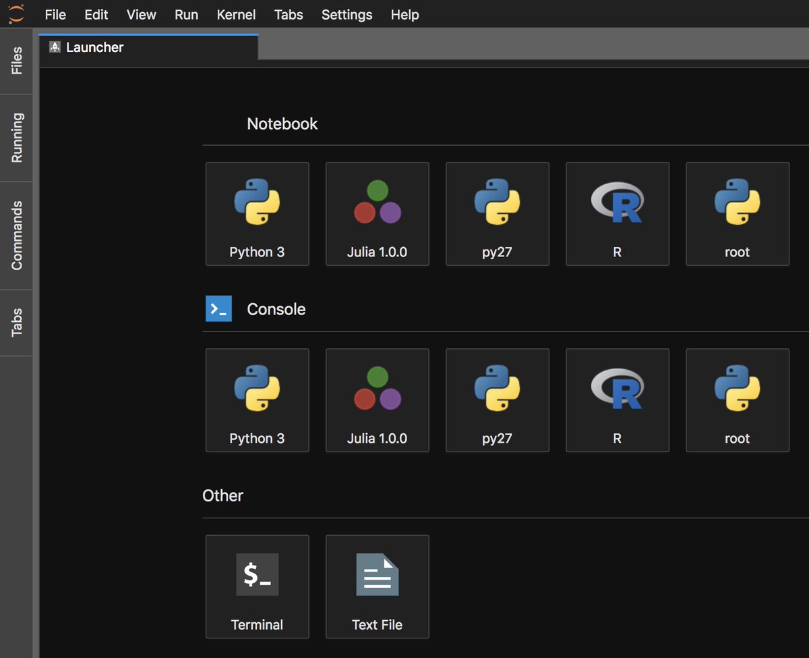Click the Other section heading
The image size is (809, 658).
tap(222, 495)
